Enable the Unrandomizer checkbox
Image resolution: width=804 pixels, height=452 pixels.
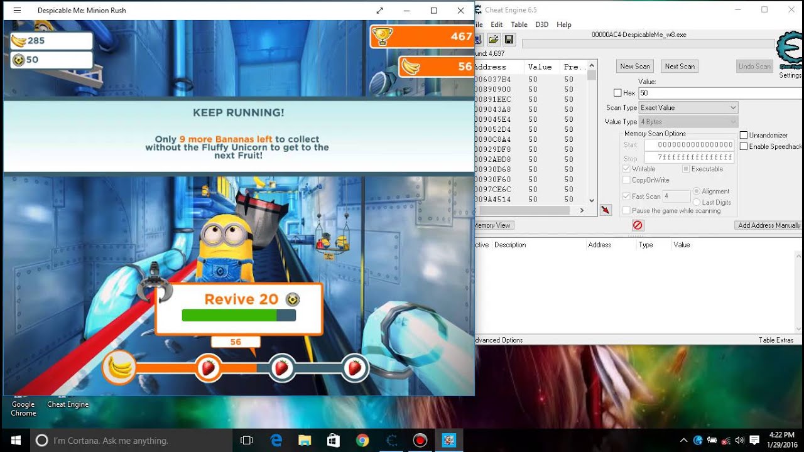point(744,135)
